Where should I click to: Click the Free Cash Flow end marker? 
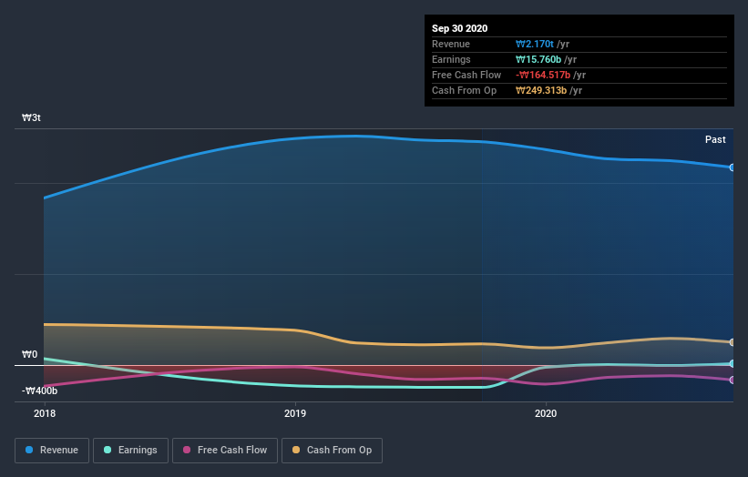[x=733, y=381]
